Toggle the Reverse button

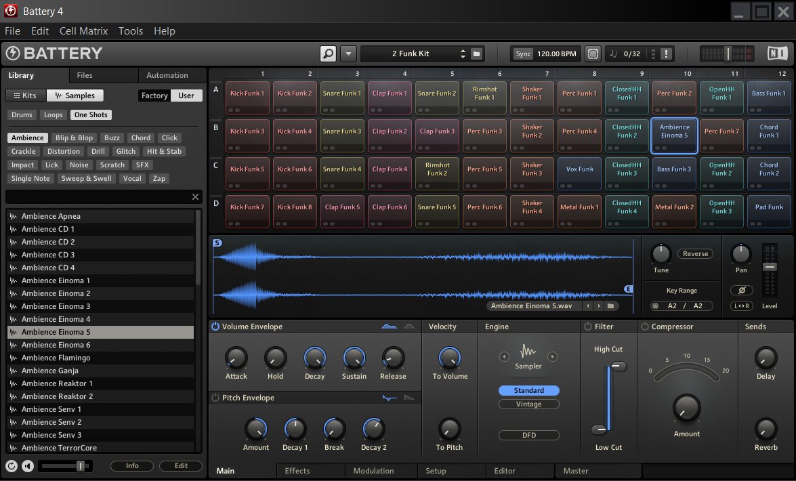pyautogui.click(x=695, y=254)
